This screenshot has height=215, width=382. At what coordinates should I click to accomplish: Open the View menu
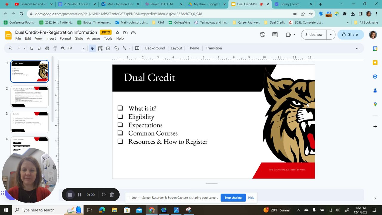(x=39, y=39)
